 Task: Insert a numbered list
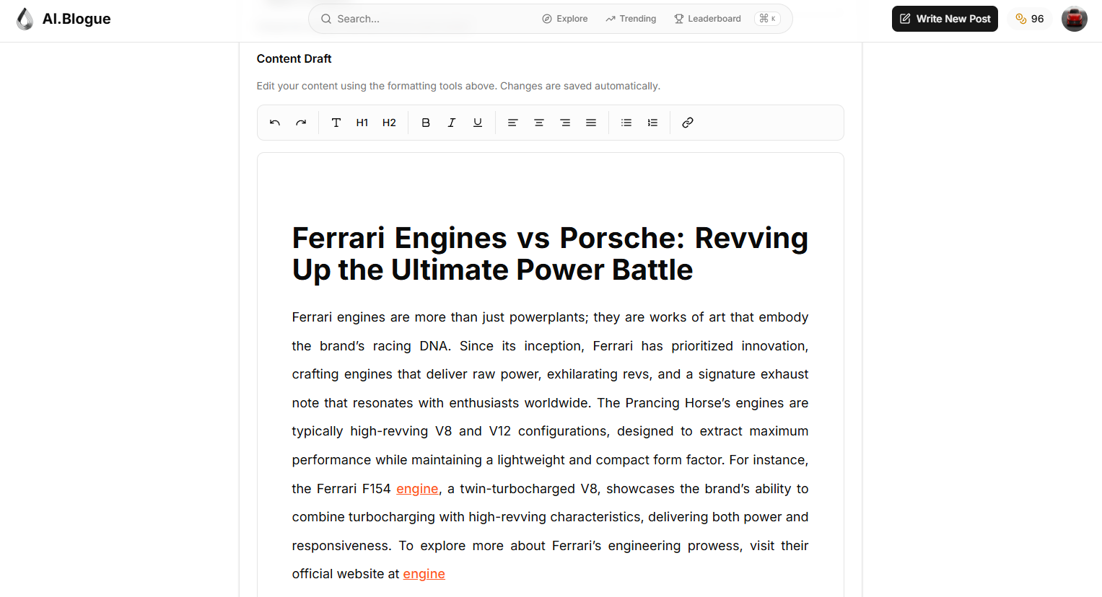pos(652,123)
